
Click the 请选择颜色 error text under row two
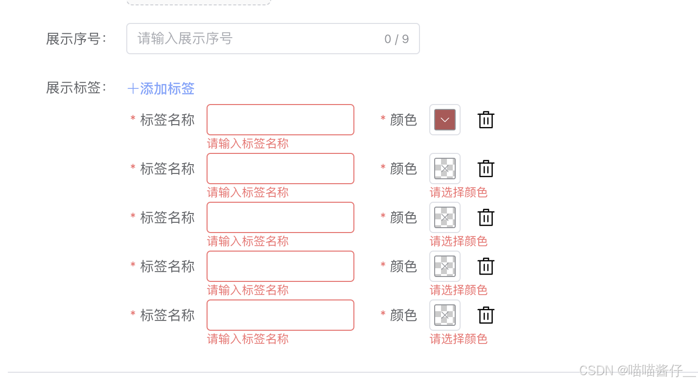pyautogui.click(x=458, y=192)
